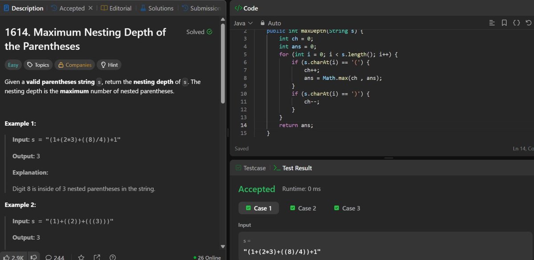Click the problem title 1614 Maximum Nesting Depth

coord(85,39)
